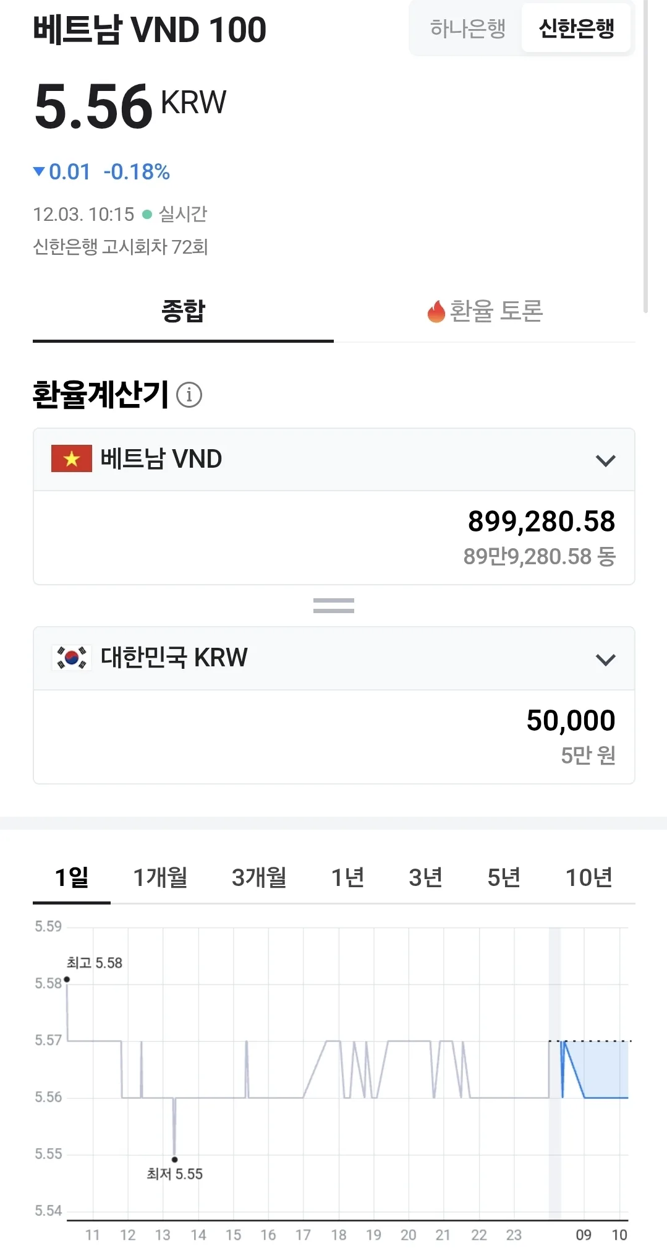Open the 환율계산기 info icon
Screen dimensions: 667x1251
click(x=189, y=395)
